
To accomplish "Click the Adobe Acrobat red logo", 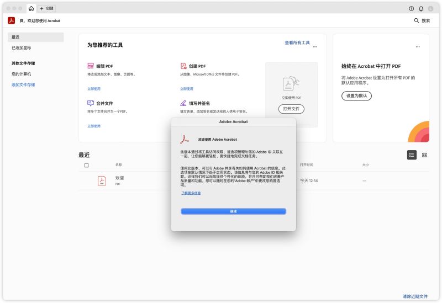I will click(11, 20).
